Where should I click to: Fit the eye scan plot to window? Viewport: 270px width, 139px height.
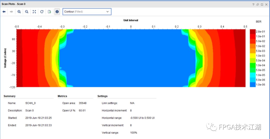tap(34, 12)
